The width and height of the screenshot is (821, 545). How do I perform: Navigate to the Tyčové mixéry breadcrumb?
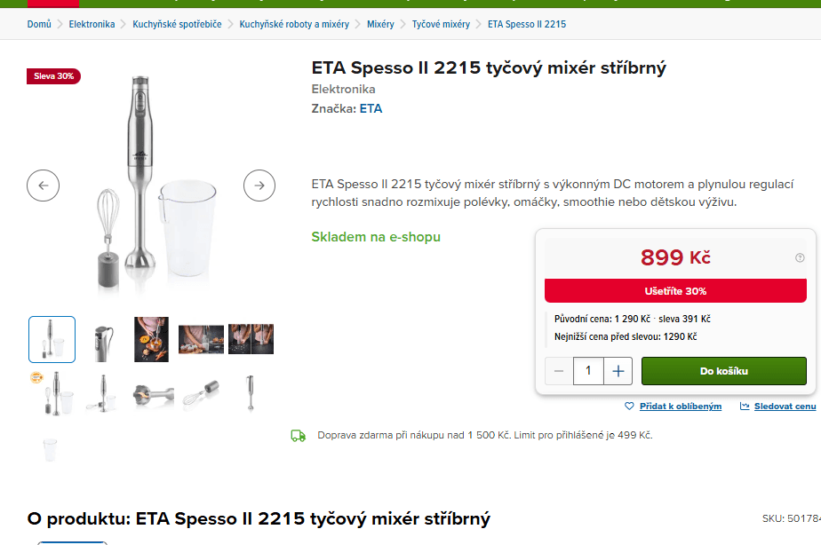point(441,24)
